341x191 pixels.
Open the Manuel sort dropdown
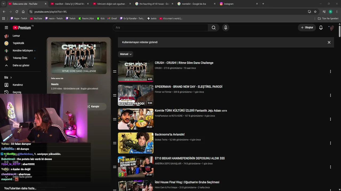[125, 54]
